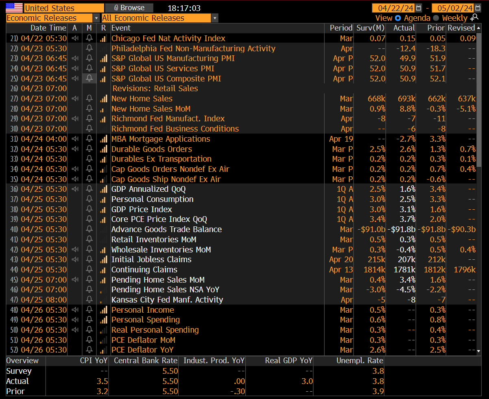
Task: Click the speaker icon for Chicago Fed Nat Activity Index
Action: tap(75, 38)
